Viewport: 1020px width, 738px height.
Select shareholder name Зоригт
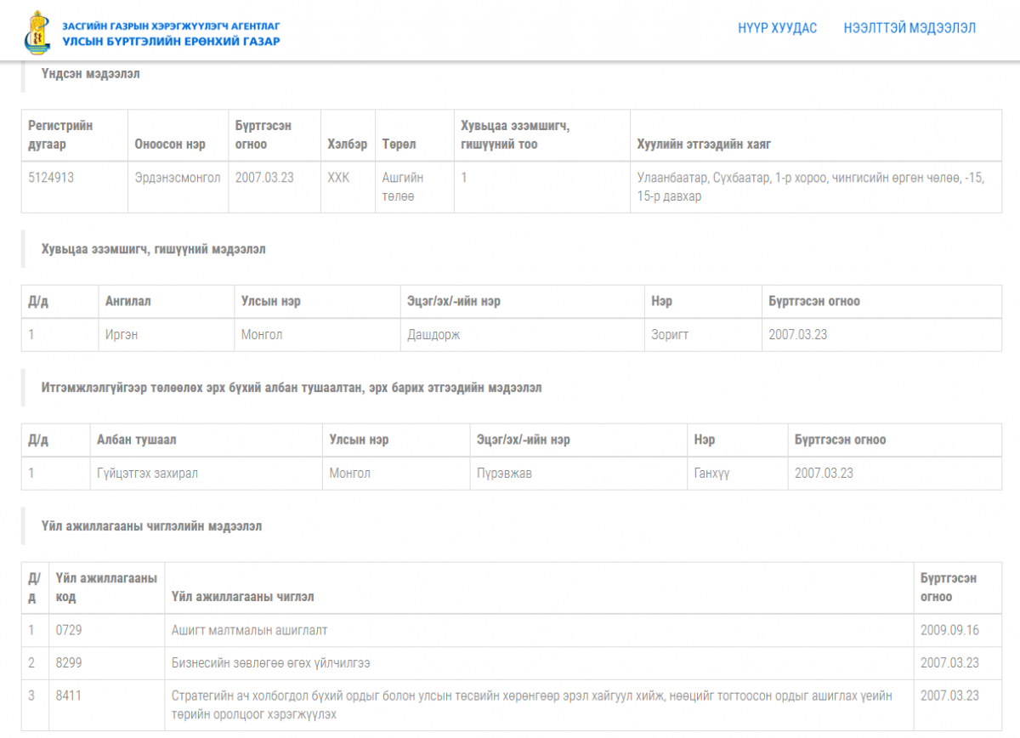670,334
